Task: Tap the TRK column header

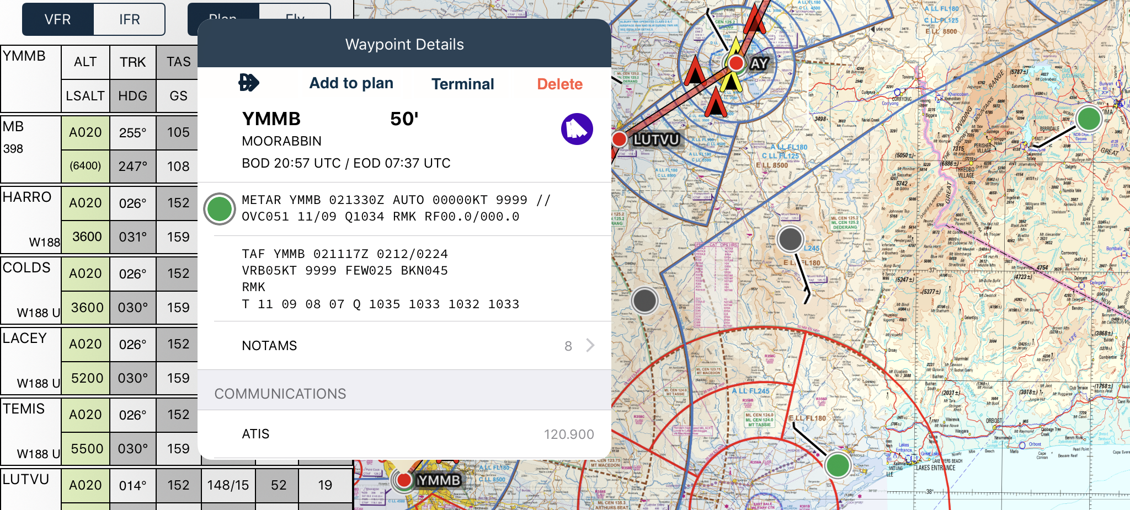Action: pos(133,62)
